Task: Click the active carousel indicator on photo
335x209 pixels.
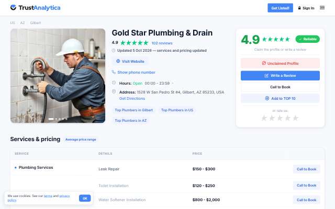Action: (x=51, y=119)
